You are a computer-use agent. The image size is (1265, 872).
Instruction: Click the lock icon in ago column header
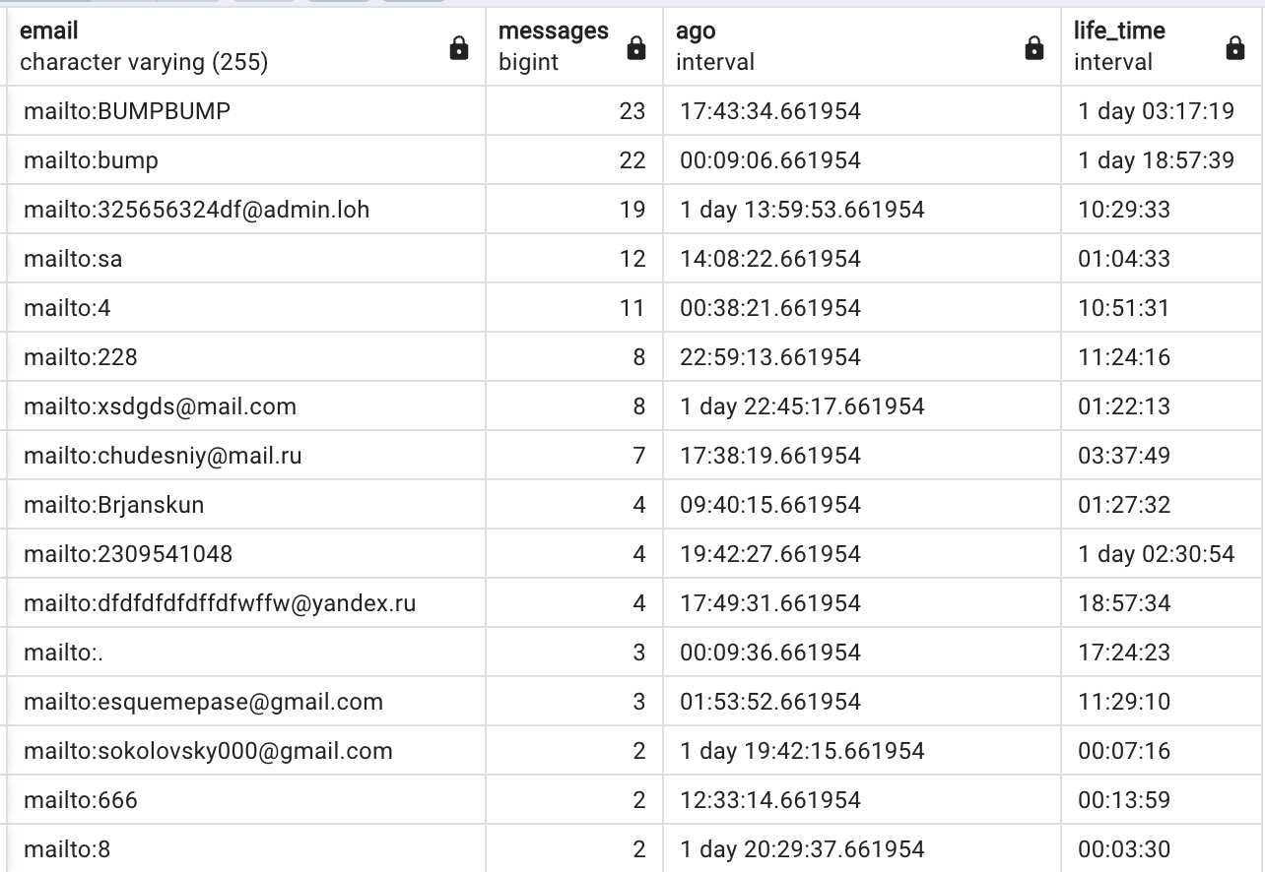pyautogui.click(x=1034, y=48)
